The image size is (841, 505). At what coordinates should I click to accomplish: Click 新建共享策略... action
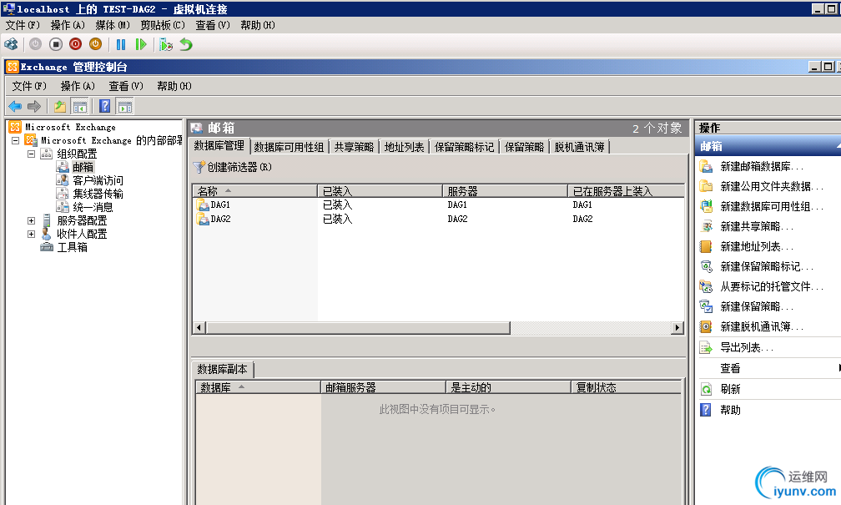click(x=756, y=226)
